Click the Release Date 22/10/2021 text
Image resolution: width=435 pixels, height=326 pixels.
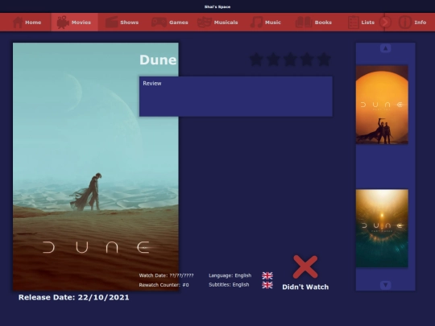74,298
